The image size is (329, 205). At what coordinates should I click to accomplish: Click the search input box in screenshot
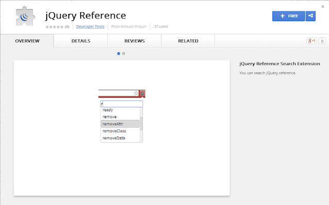click(x=122, y=104)
